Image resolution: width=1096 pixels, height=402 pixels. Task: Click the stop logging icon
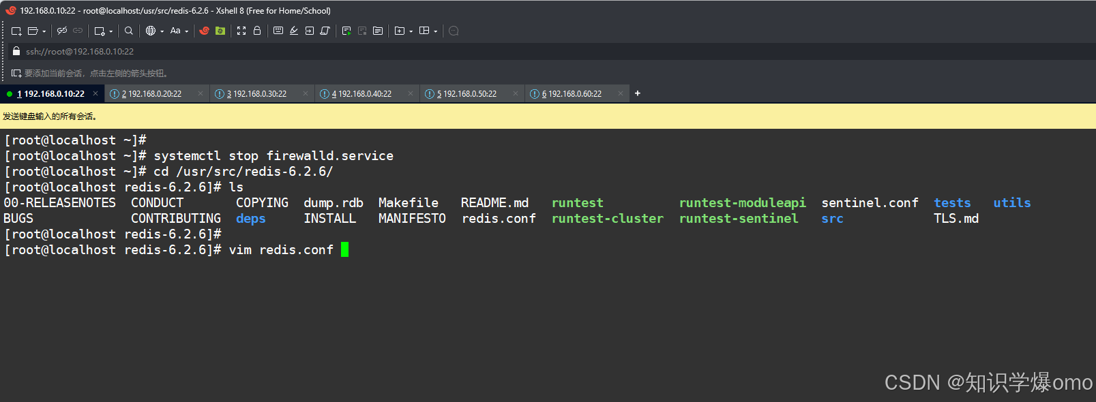tap(362, 31)
